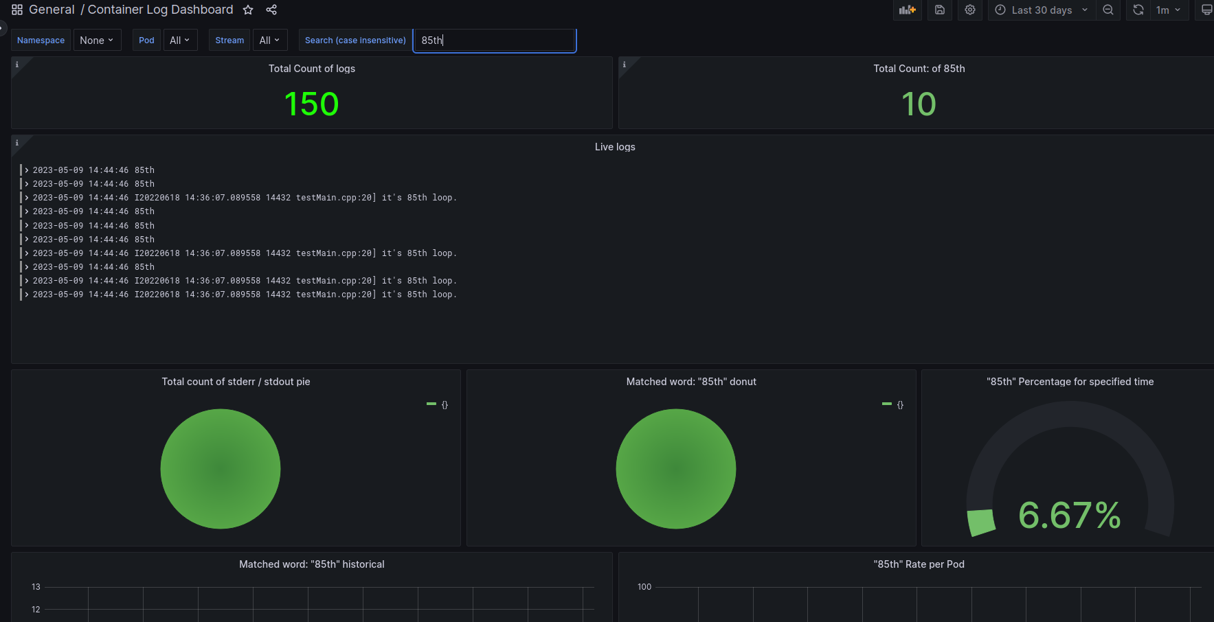This screenshot has width=1214, height=622.
Task: Save the dashboard with the disk icon
Action: (x=940, y=10)
